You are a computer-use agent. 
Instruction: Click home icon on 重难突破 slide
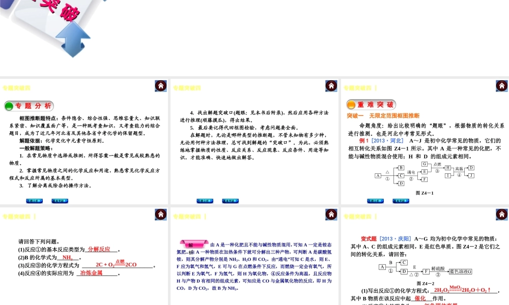501,86
